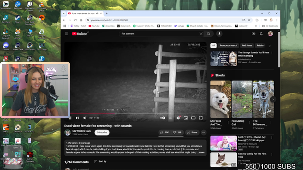Open more actions ellipsis below video
Viewport: 303px width, 170px height.
[x=204, y=132]
